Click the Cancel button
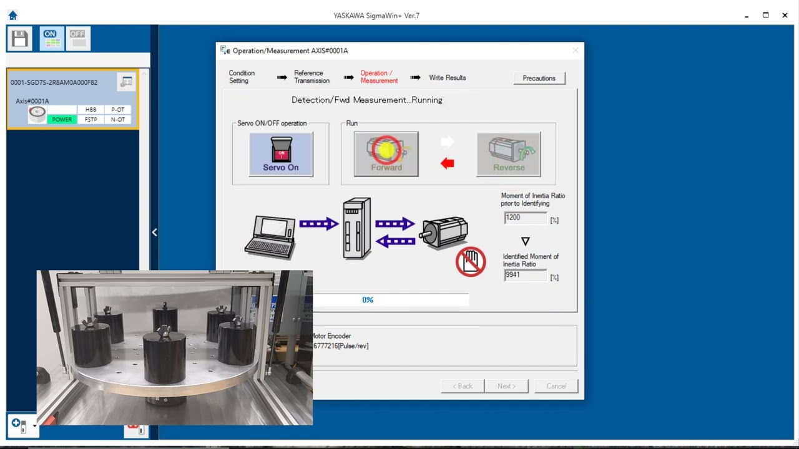The height and width of the screenshot is (449, 799). [556, 386]
